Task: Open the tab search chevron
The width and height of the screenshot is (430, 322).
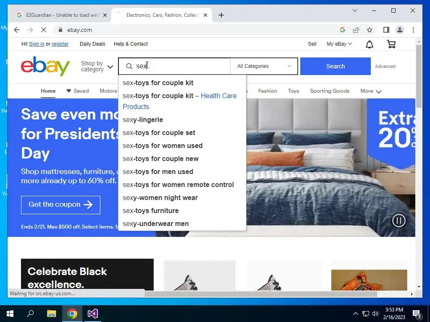Action: (354, 10)
